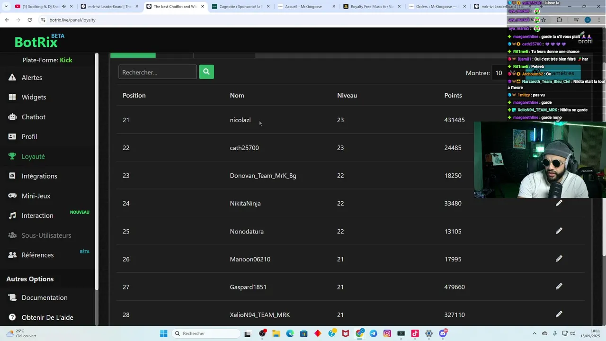
Task: Show hidden system tray icons chevron
Action: (x=535, y=333)
